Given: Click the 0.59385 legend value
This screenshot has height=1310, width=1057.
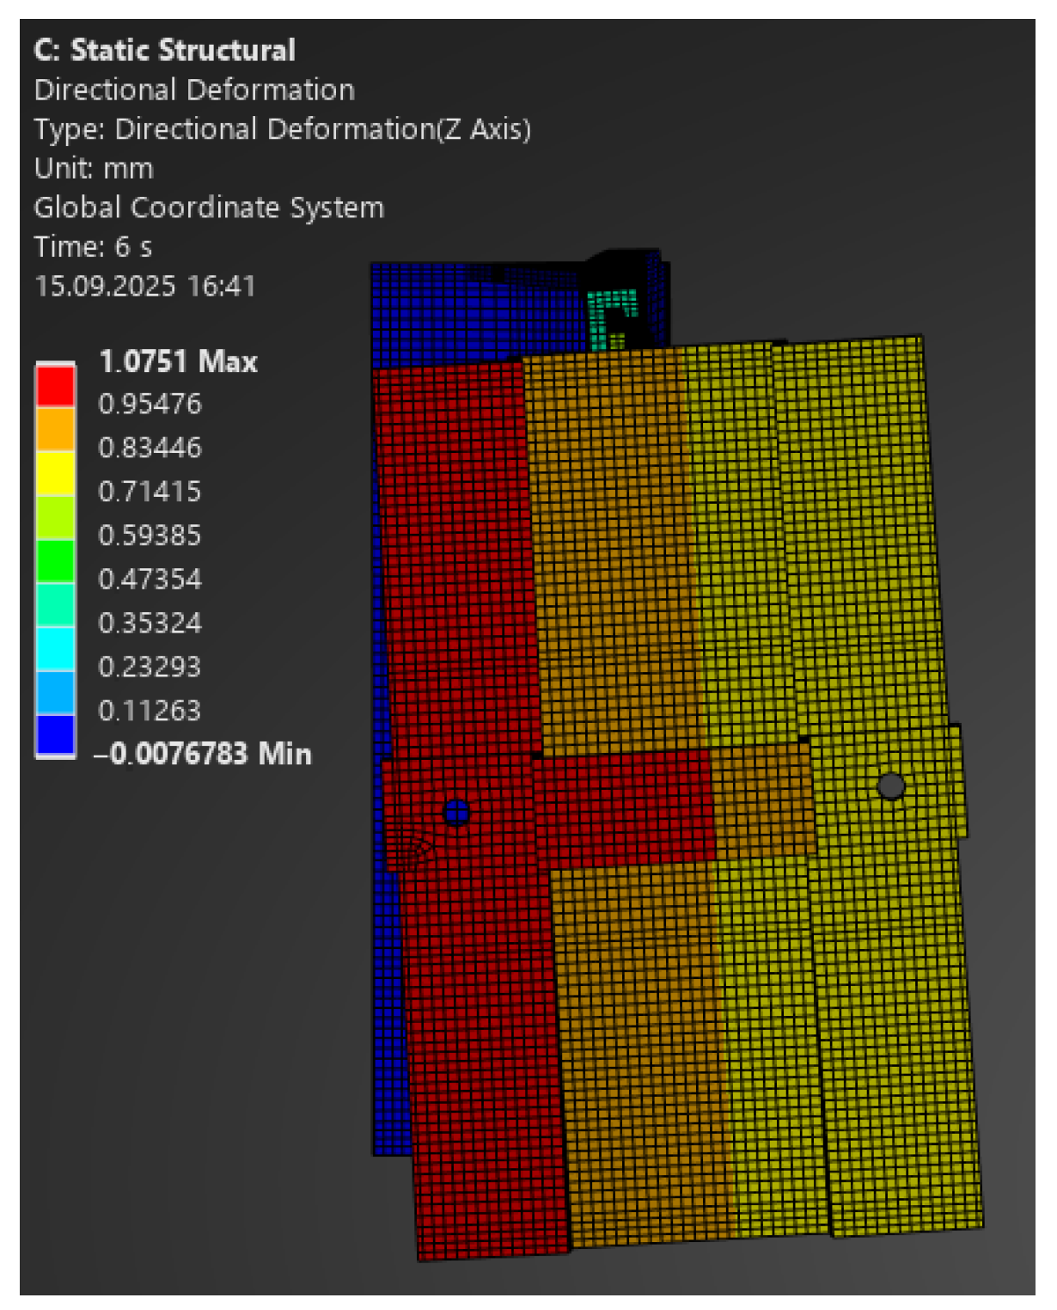Looking at the screenshot, I should click(x=150, y=536).
